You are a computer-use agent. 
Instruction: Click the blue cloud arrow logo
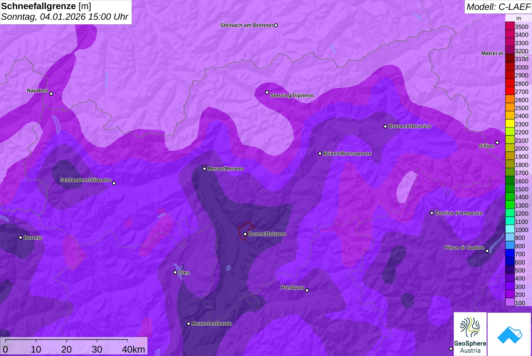pyautogui.click(x=510, y=334)
